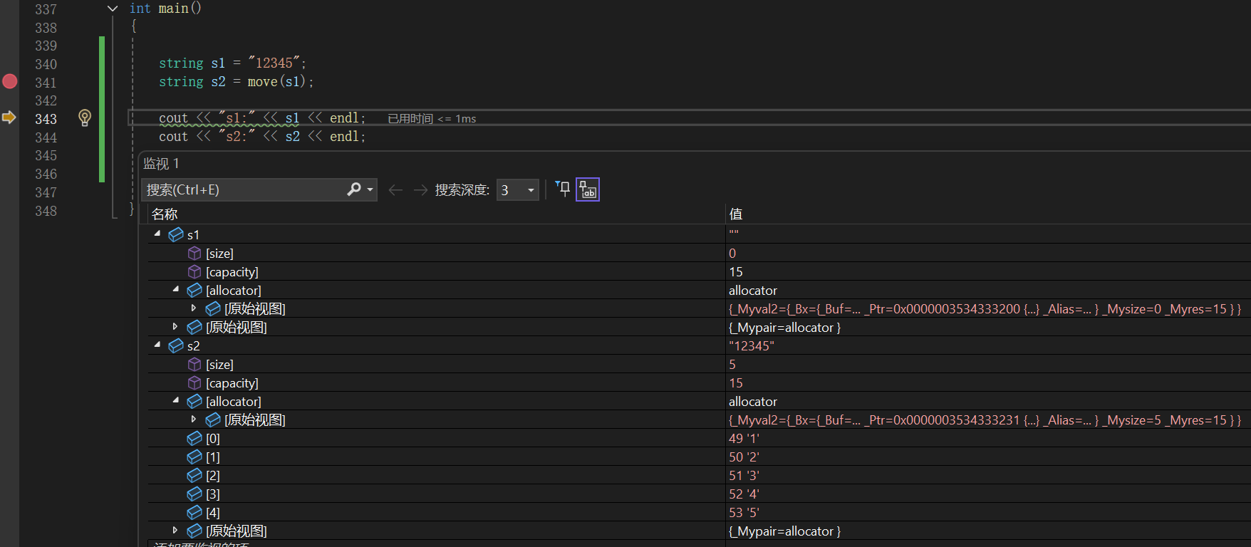Viewport: 1251px width, 547px height.
Task: Click s1's [size] property icon
Action: point(194,253)
